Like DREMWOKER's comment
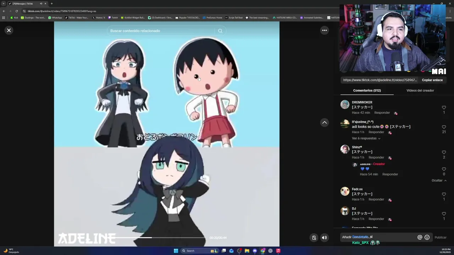The image size is (454, 255). pyautogui.click(x=444, y=107)
